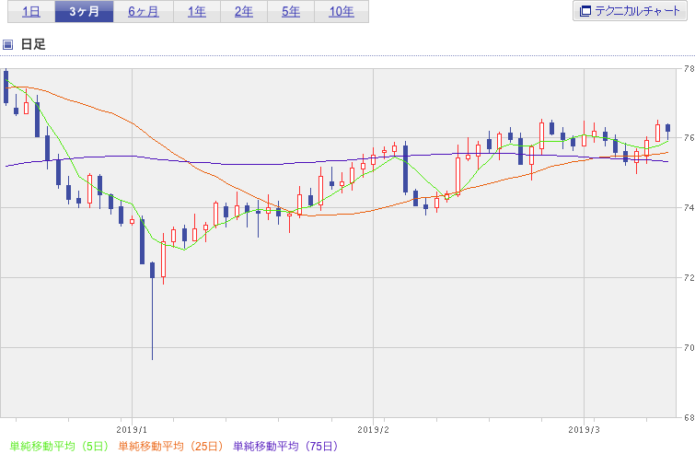Click the 2019/2 axis date label
Screen dimensions: 695x454
coord(373,430)
